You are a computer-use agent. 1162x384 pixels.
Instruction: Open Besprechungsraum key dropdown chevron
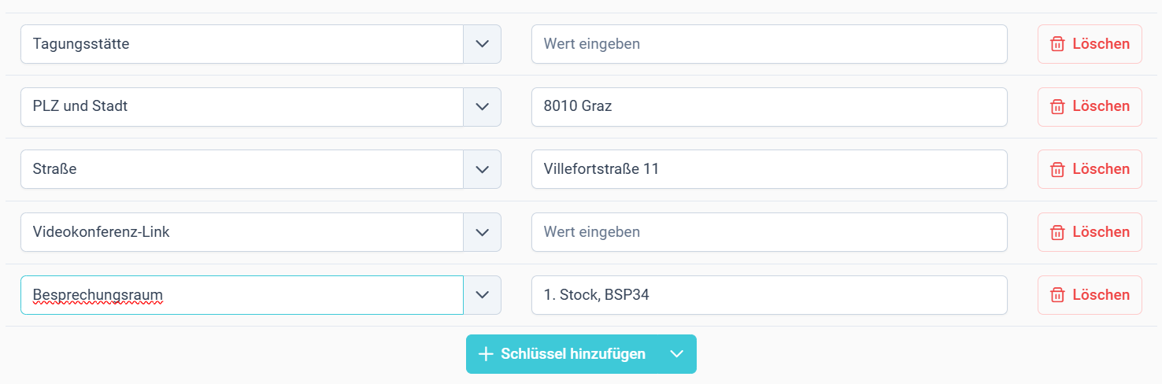483,295
